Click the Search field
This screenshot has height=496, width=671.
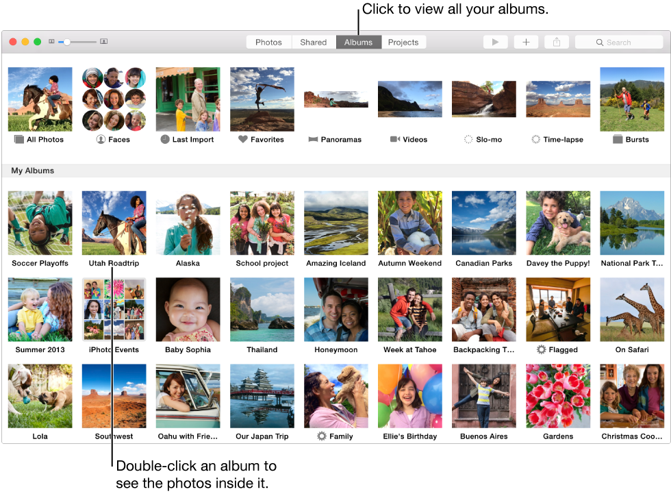point(618,42)
